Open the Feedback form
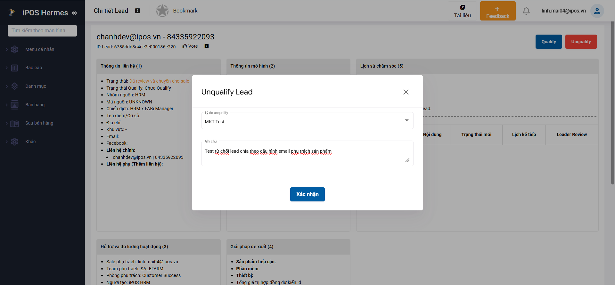Screen dimensions: 615x285 [498, 11]
